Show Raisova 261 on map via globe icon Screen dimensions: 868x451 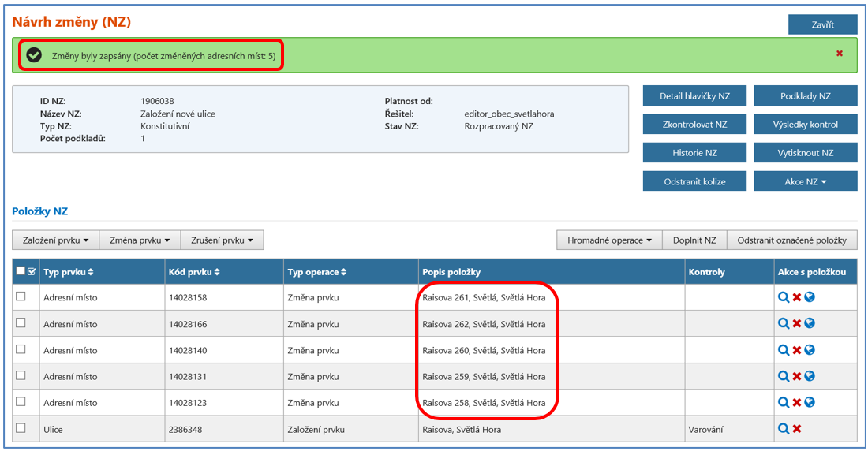coord(810,298)
